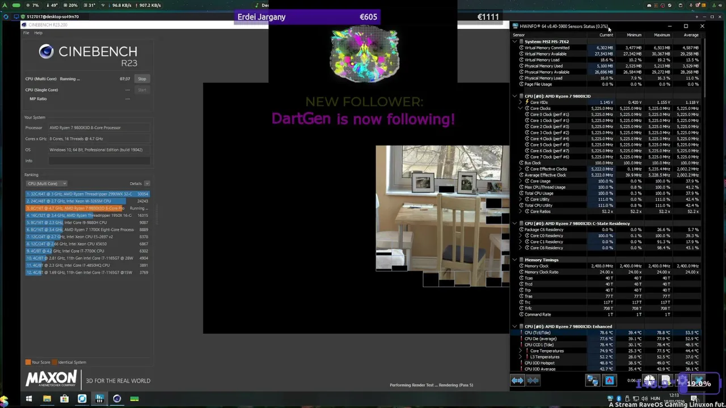Click the green pill indicator in top panel

tap(16, 5)
